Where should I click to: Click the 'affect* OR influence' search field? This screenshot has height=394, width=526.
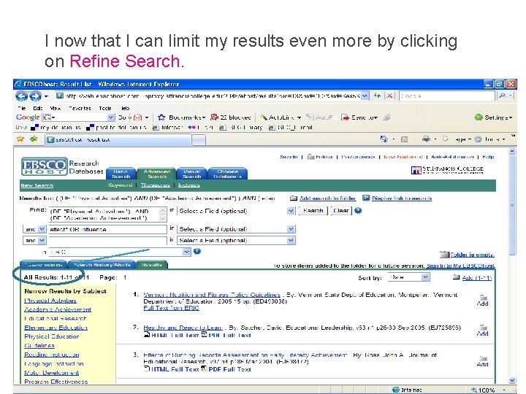coord(107,229)
